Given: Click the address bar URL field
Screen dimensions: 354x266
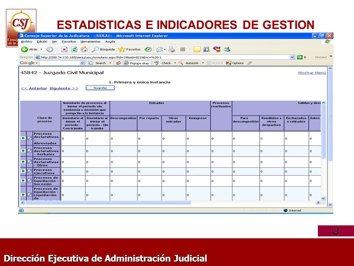Looking at the screenshot, I should 163,57.
